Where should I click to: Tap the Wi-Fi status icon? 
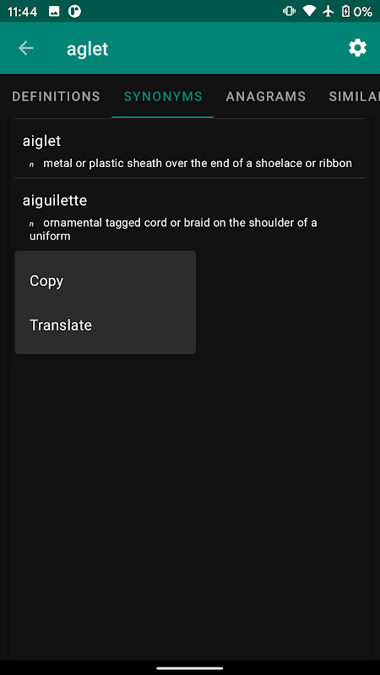click(309, 11)
